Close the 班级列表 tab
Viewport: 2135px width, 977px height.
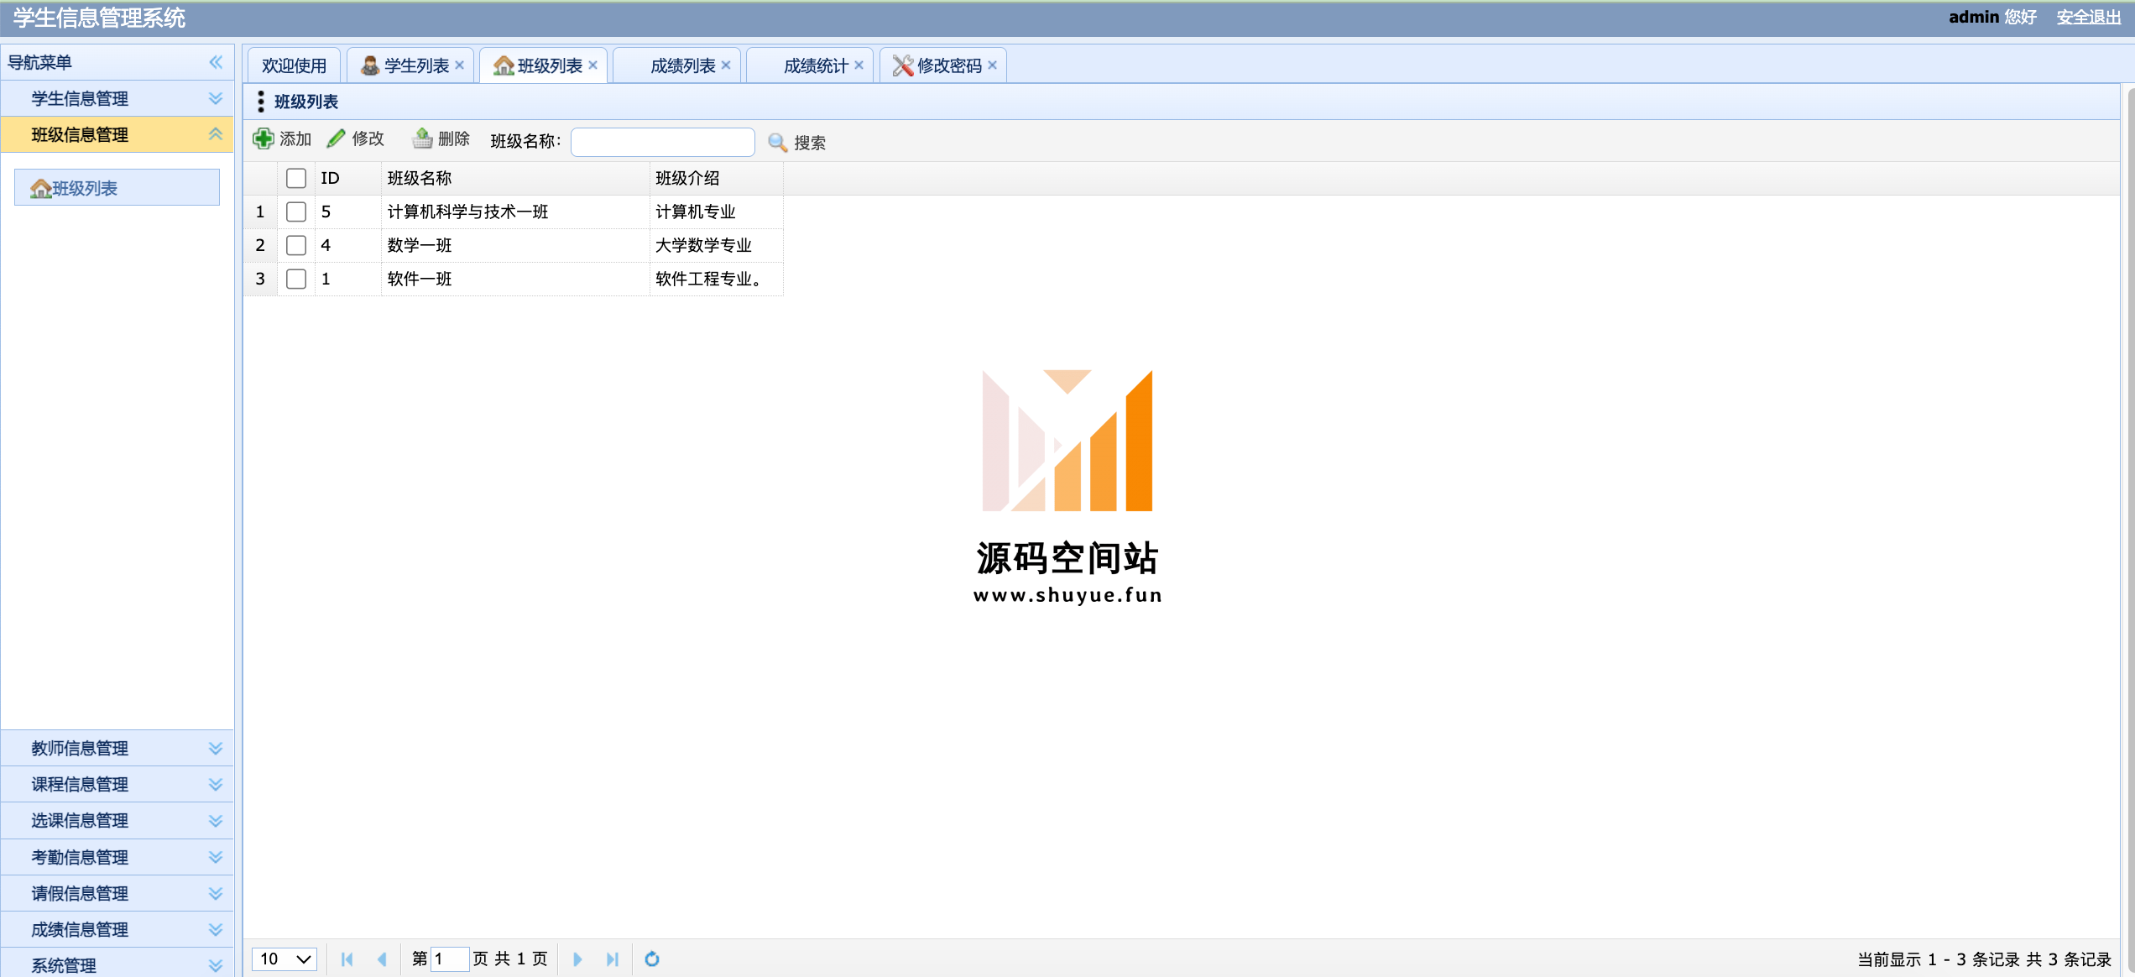click(x=592, y=65)
